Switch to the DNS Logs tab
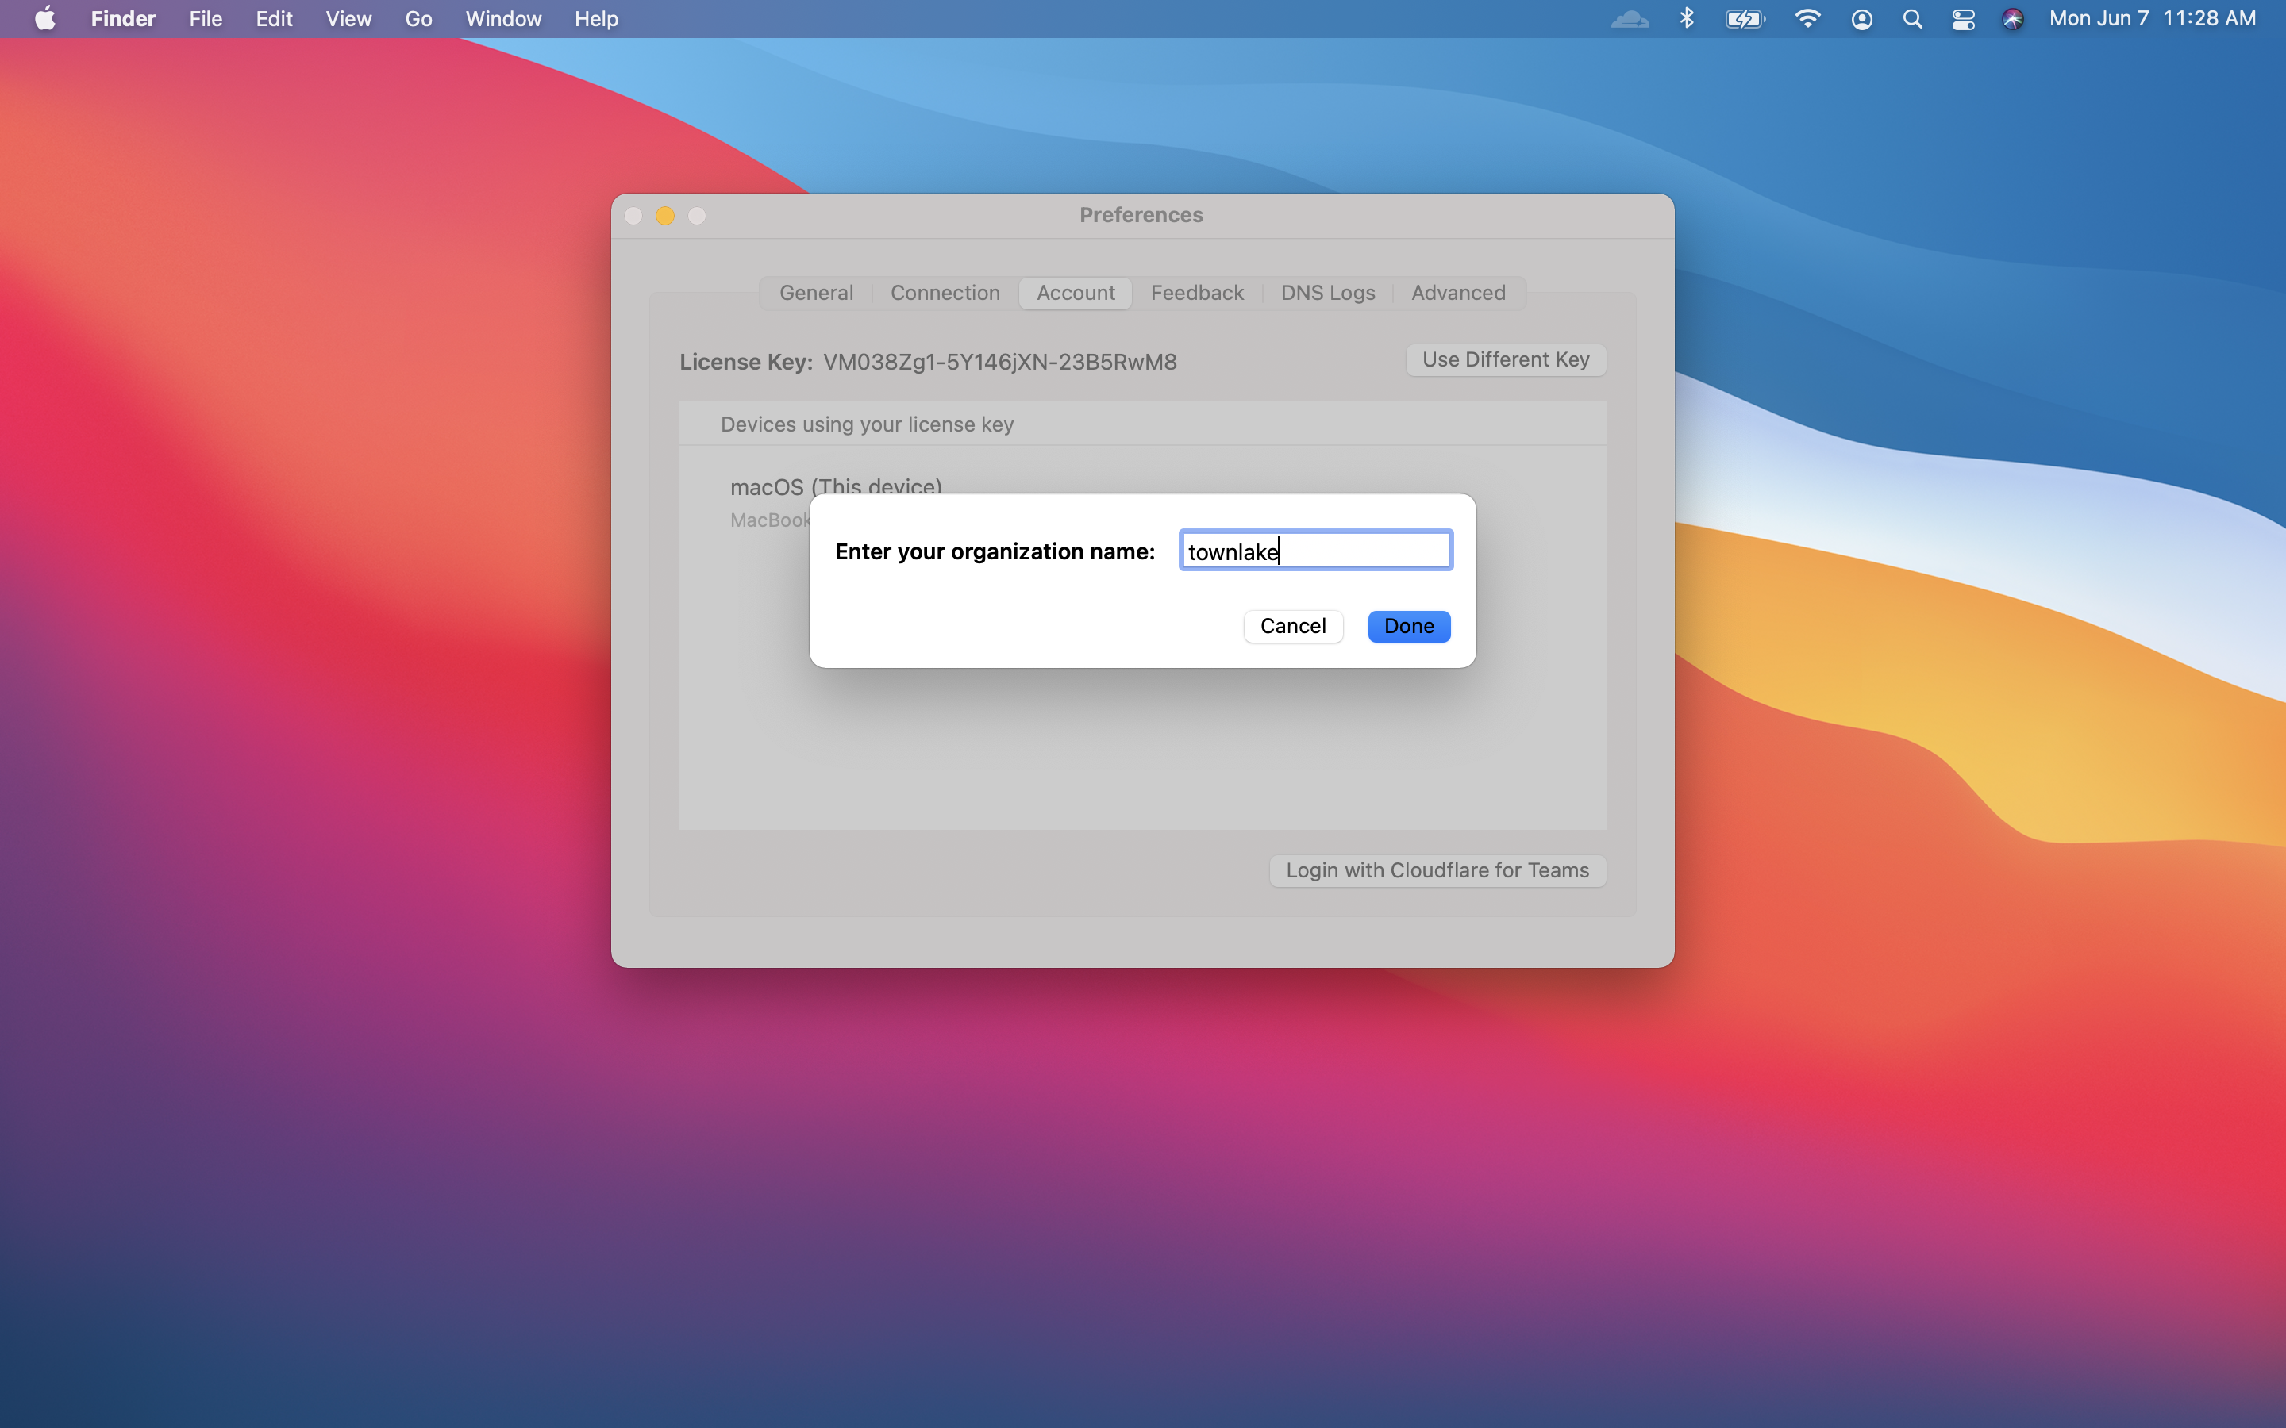 point(1326,293)
